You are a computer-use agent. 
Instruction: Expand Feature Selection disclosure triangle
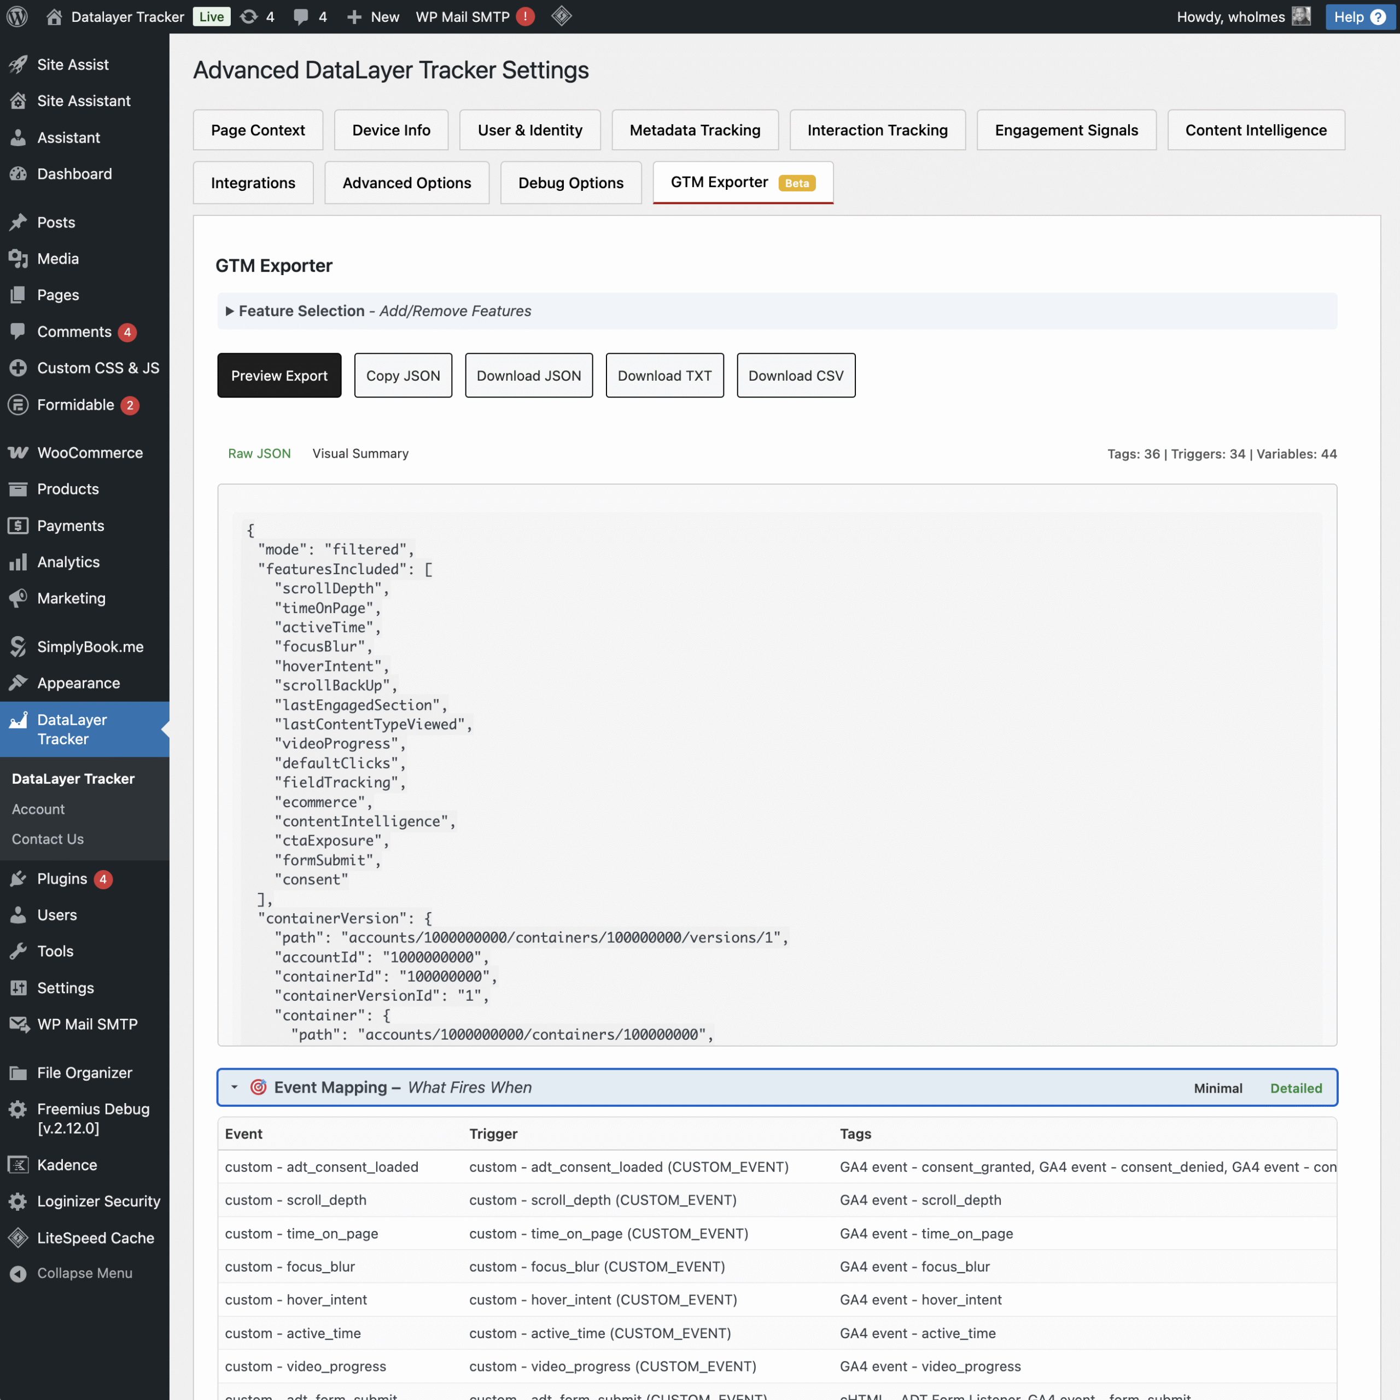(x=230, y=311)
